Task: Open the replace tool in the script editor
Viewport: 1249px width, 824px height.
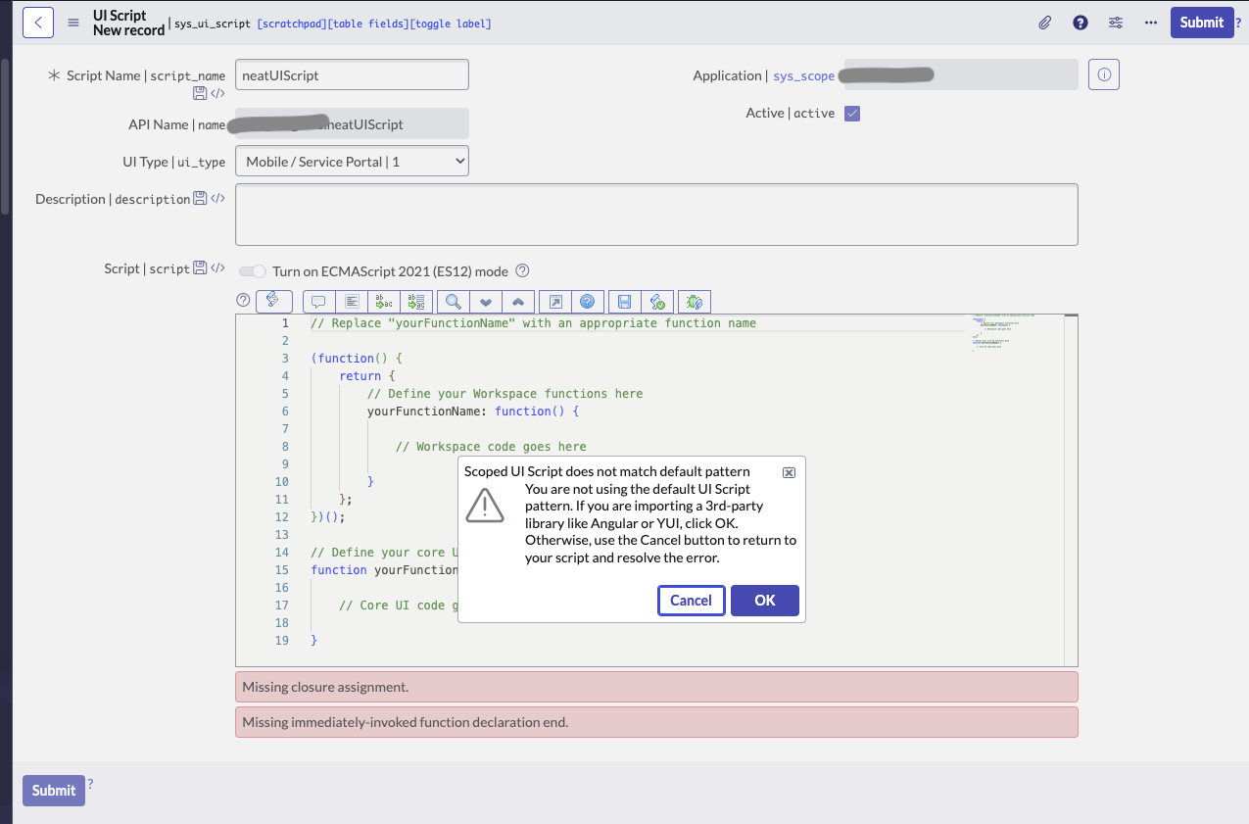Action: click(383, 301)
